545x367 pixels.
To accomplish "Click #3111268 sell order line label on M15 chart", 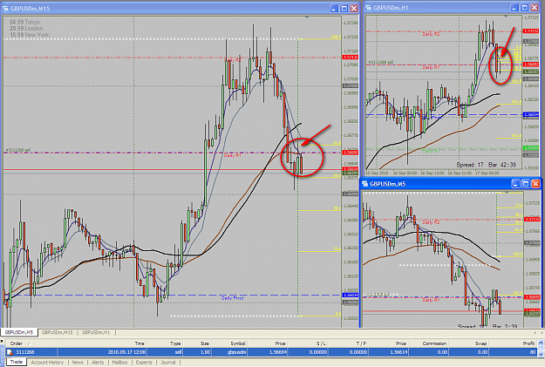I will (18, 150).
